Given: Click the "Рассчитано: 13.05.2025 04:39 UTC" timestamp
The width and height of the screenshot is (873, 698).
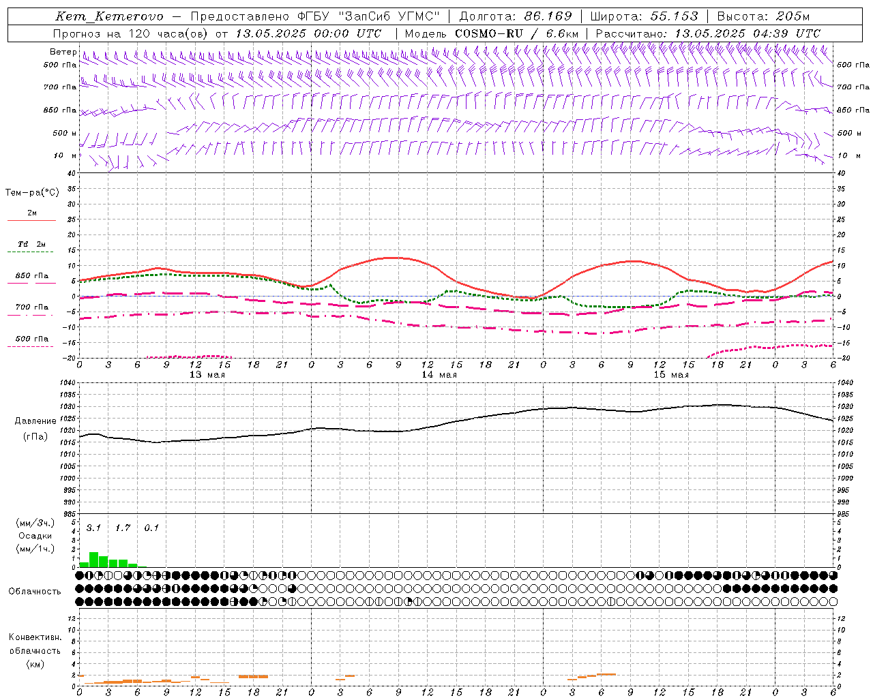Looking at the screenshot, I should point(708,33).
